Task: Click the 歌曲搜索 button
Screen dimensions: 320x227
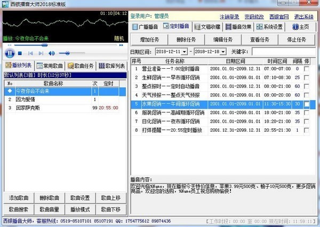Action: [x=19, y=209]
